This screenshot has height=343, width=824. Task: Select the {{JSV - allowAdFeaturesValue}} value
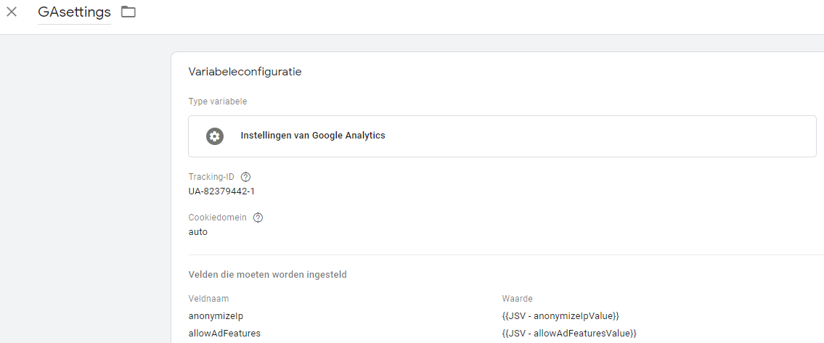568,333
